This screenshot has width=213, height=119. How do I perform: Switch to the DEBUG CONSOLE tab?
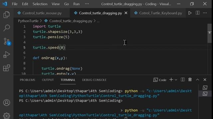coord(94,80)
